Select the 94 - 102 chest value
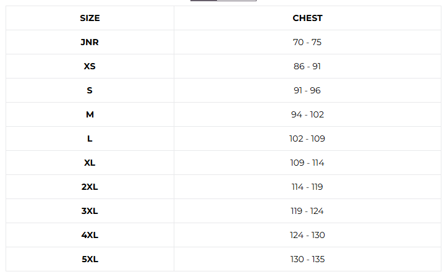 point(307,114)
